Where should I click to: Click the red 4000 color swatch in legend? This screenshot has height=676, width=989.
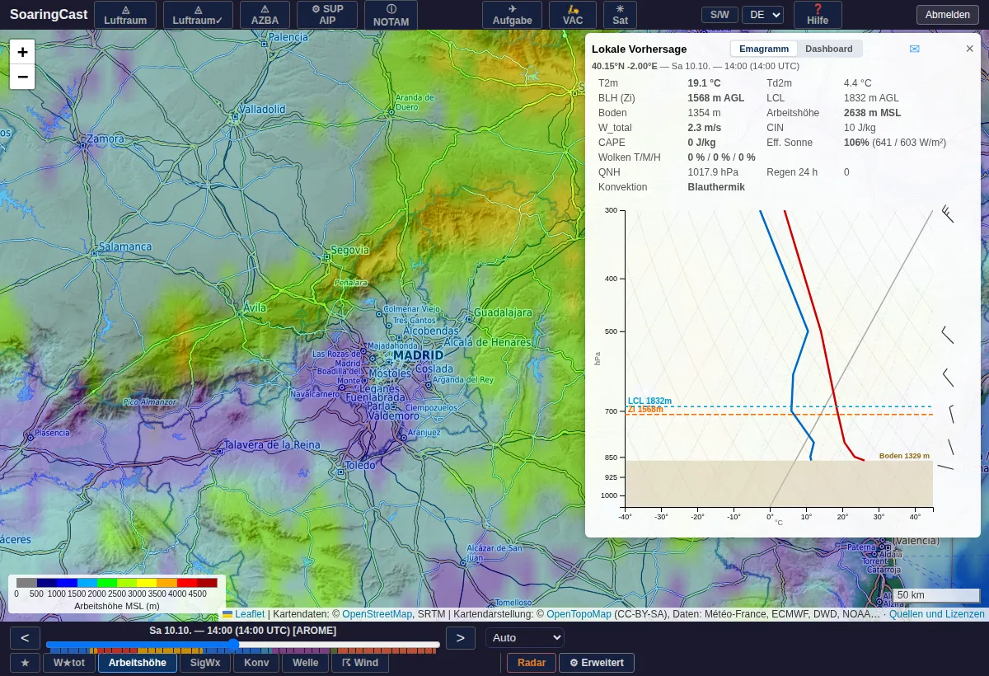click(187, 583)
